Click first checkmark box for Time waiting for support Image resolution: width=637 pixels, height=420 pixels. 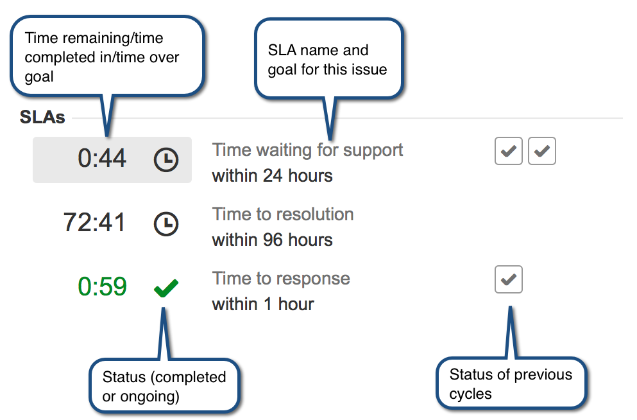pos(508,151)
